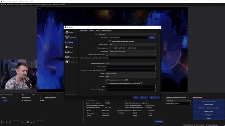Open the File menu in menu bar

point(4,5)
